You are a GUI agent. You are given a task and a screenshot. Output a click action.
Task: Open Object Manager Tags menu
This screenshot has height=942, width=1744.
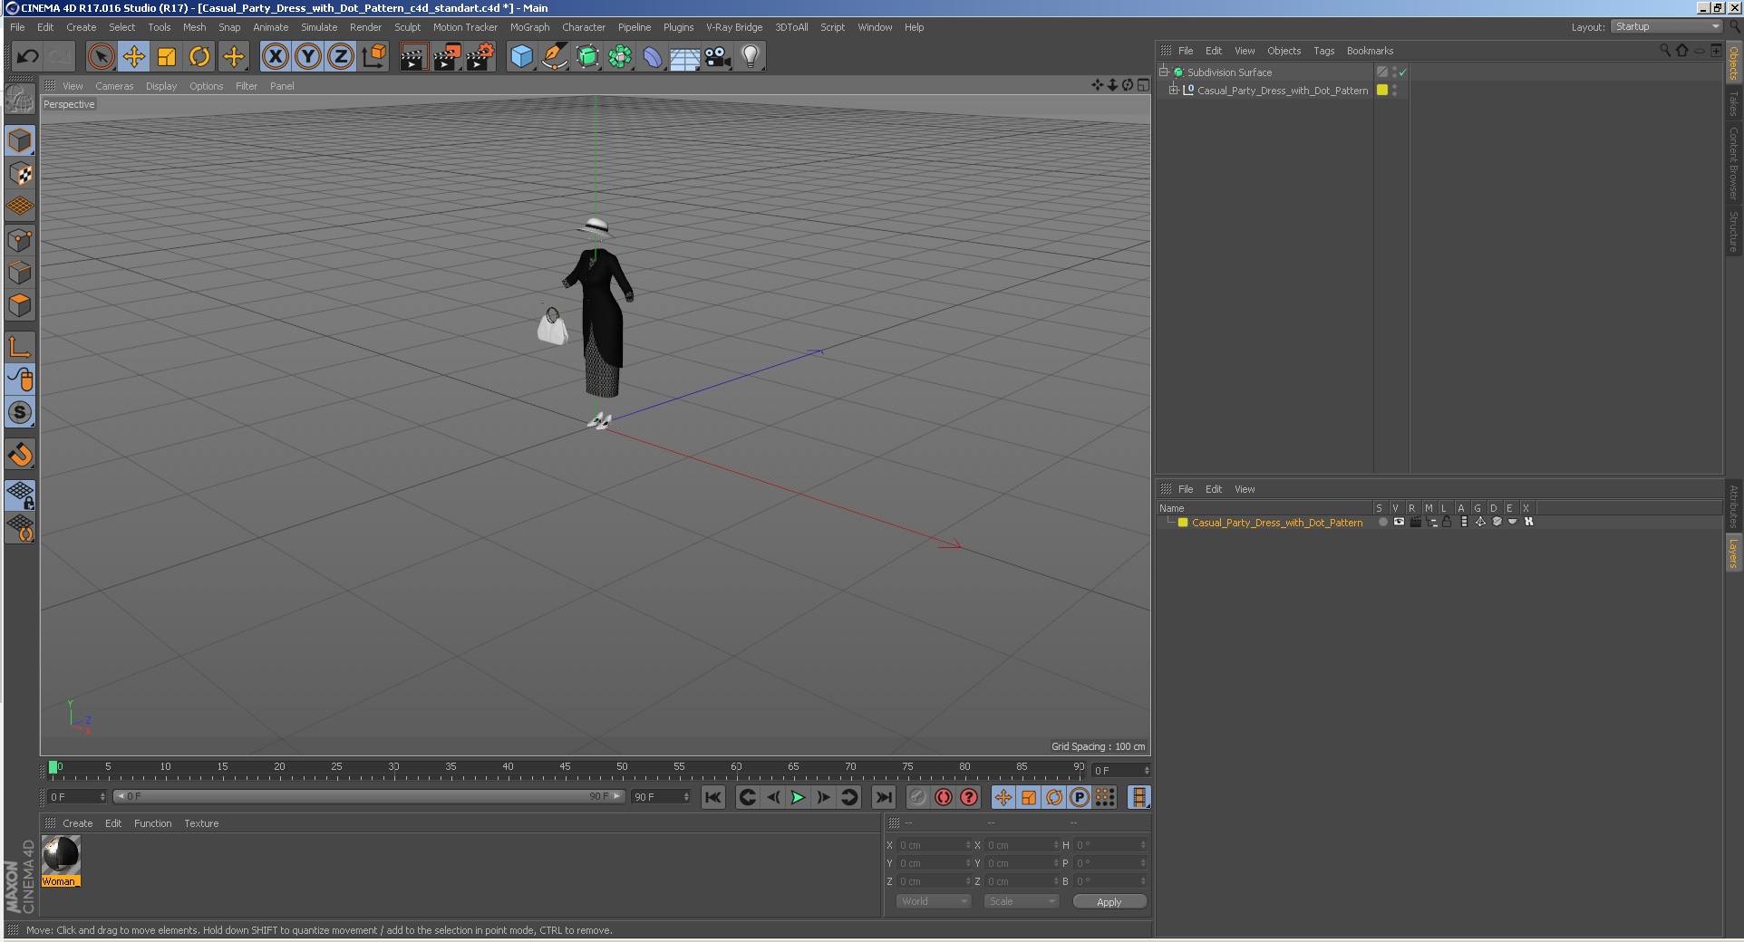point(1323,51)
